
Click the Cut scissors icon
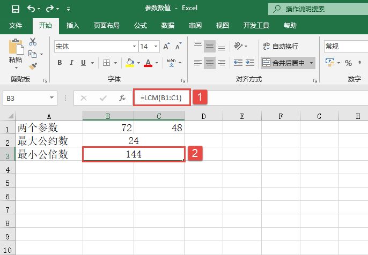[x=33, y=42]
